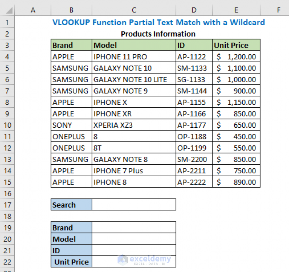The width and height of the screenshot is (289, 272).
Task: Click cell 'IPHONE 7 Plus'
Action: click(134, 171)
